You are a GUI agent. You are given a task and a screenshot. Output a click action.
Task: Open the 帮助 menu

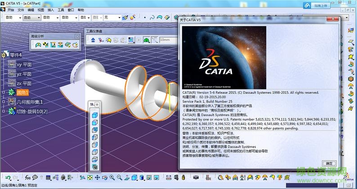80,9
